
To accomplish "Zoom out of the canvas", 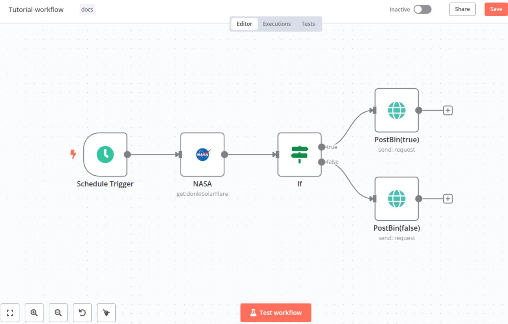I will pos(58,313).
